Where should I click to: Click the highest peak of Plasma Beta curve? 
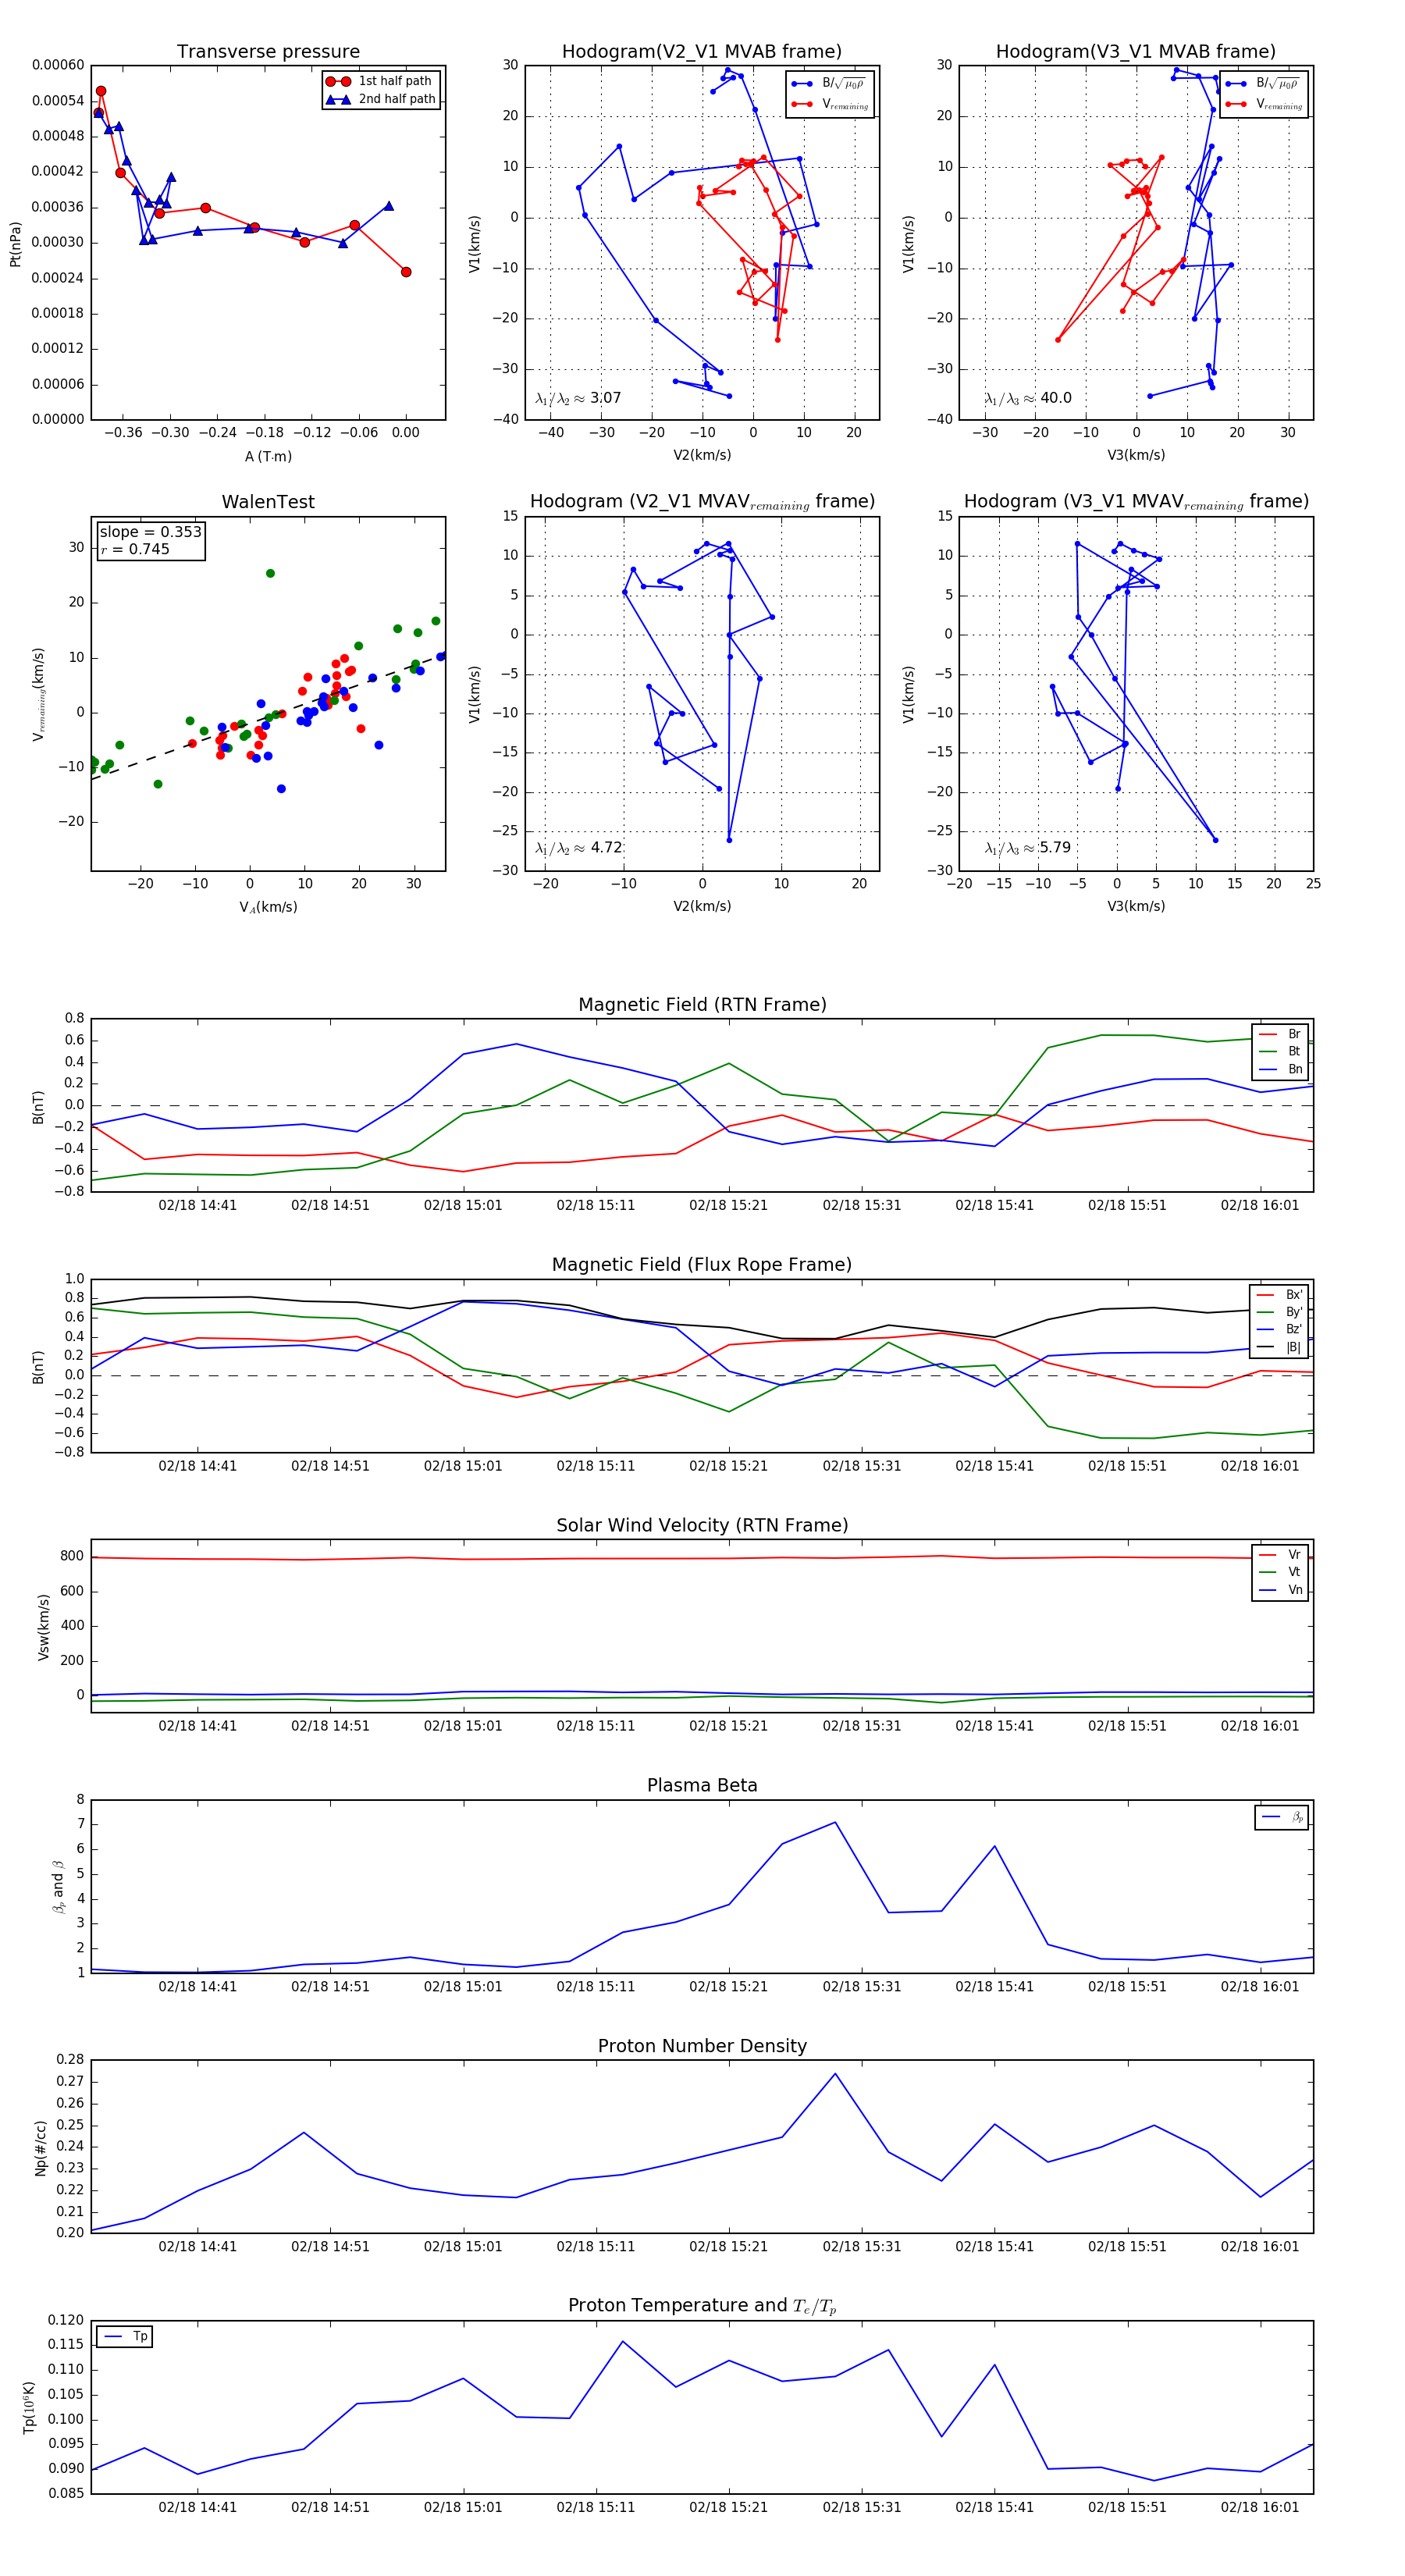tap(835, 1823)
